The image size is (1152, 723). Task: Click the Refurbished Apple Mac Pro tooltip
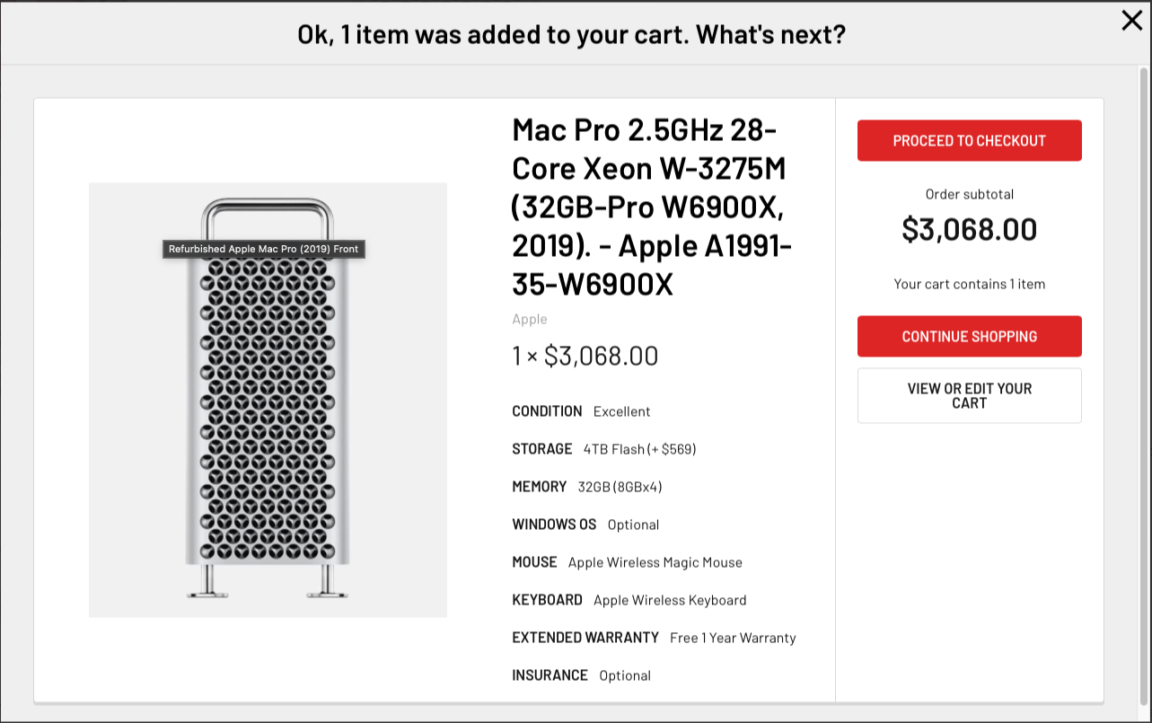pos(263,250)
